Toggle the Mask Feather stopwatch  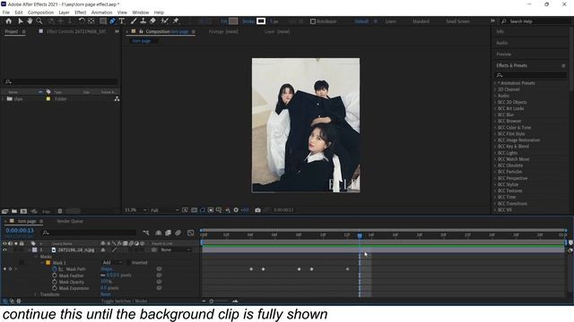(x=55, y=275)
